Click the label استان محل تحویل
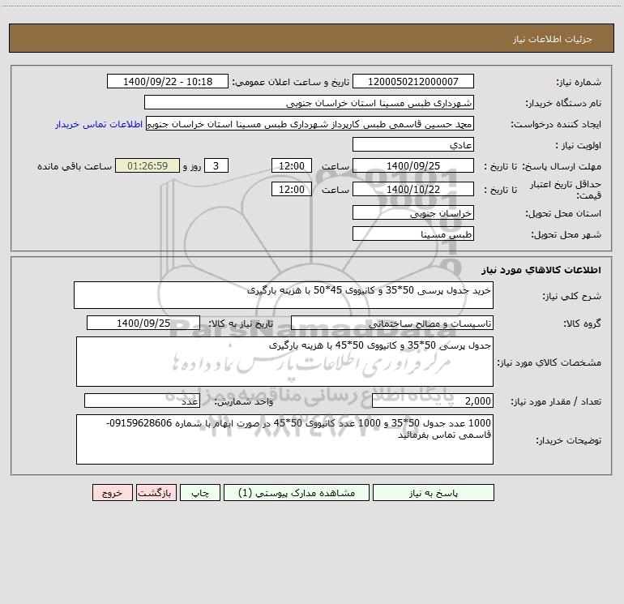 point(563,214)
